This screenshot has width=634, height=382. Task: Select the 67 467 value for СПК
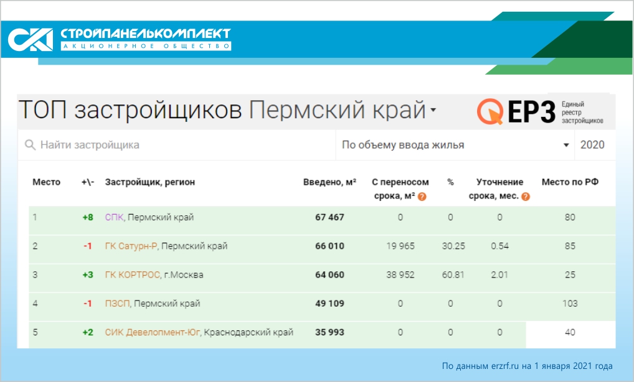(329, 218)
